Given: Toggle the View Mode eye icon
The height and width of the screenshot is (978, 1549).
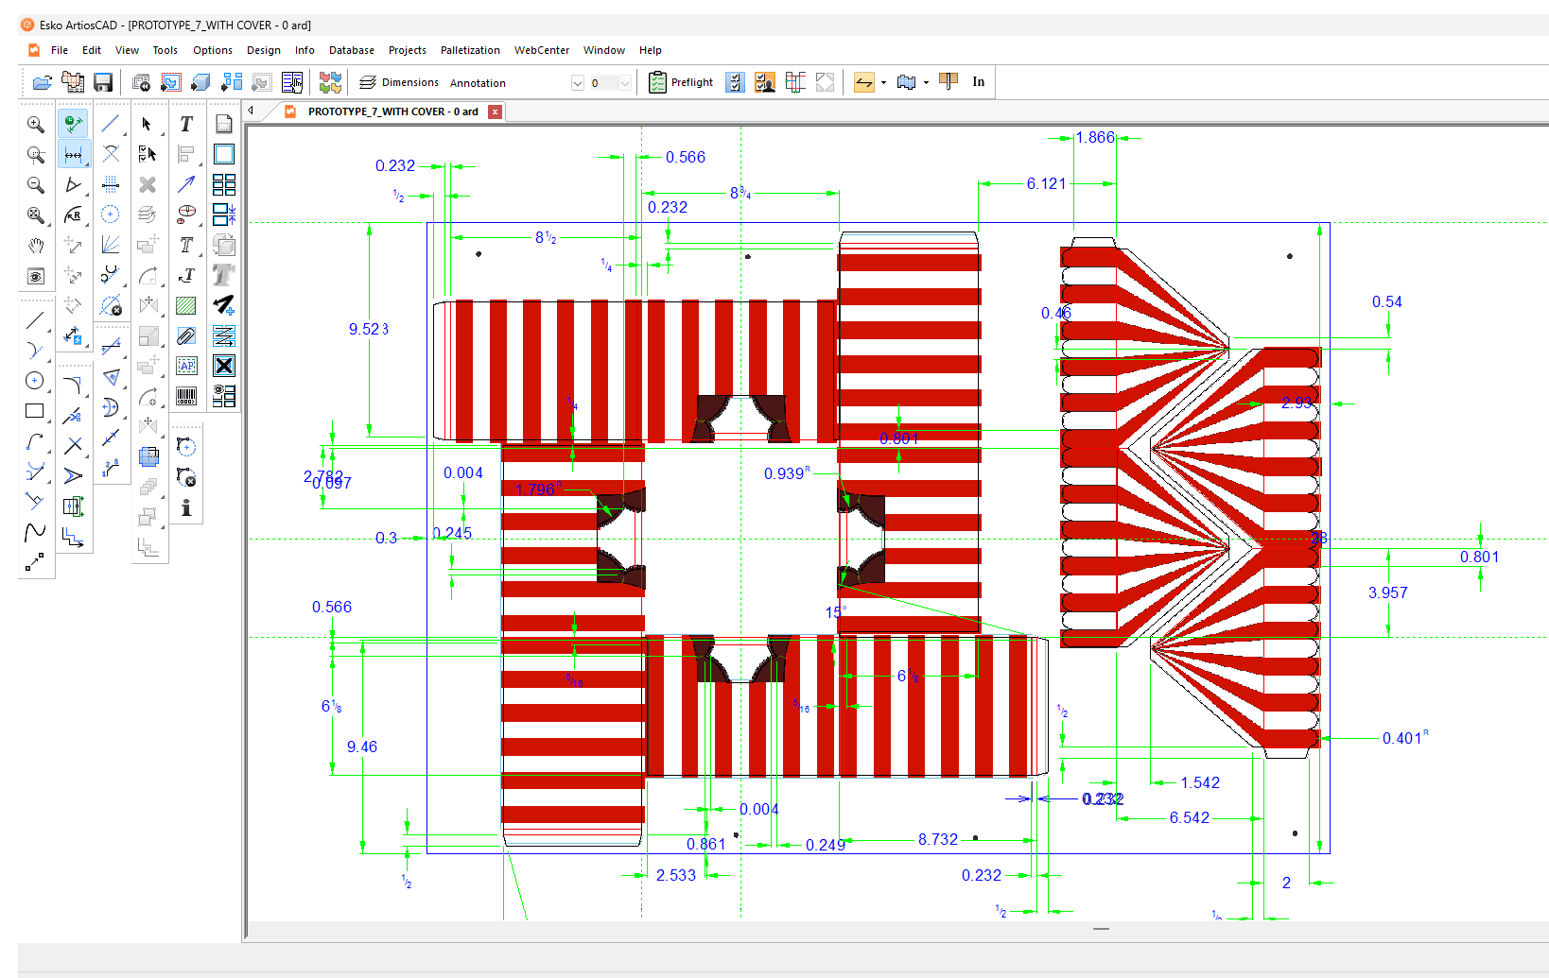Looking at the screenshot, I should click(35, 276).
